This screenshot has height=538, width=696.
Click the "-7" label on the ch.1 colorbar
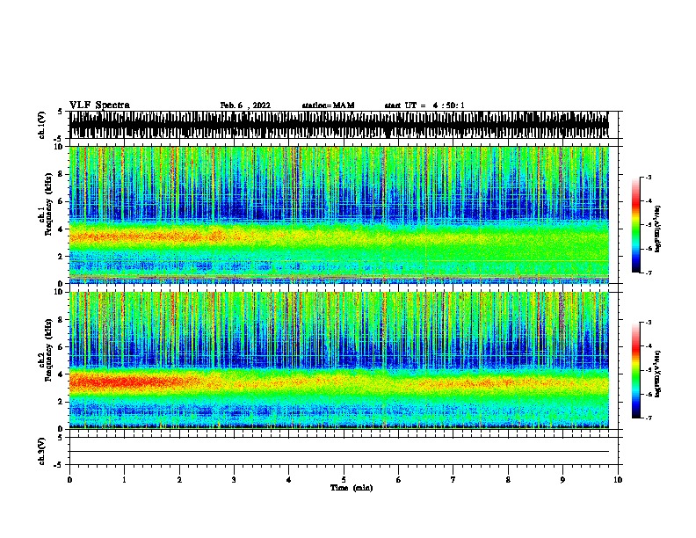point(648,273)
